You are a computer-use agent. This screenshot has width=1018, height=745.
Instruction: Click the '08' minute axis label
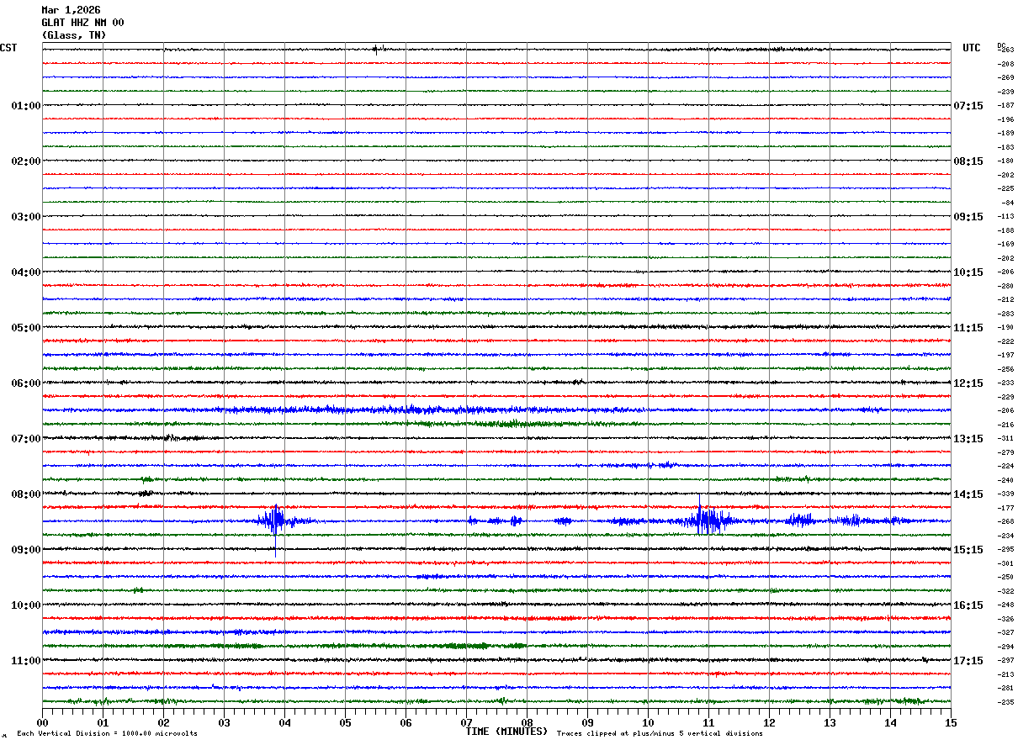click(x=527, y=722)
